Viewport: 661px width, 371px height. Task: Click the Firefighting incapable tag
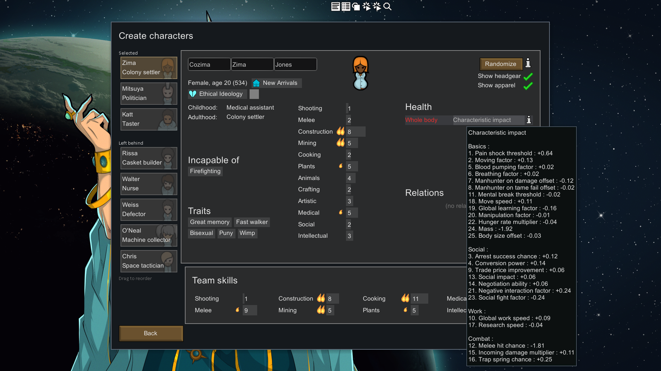tap(205, 171)
